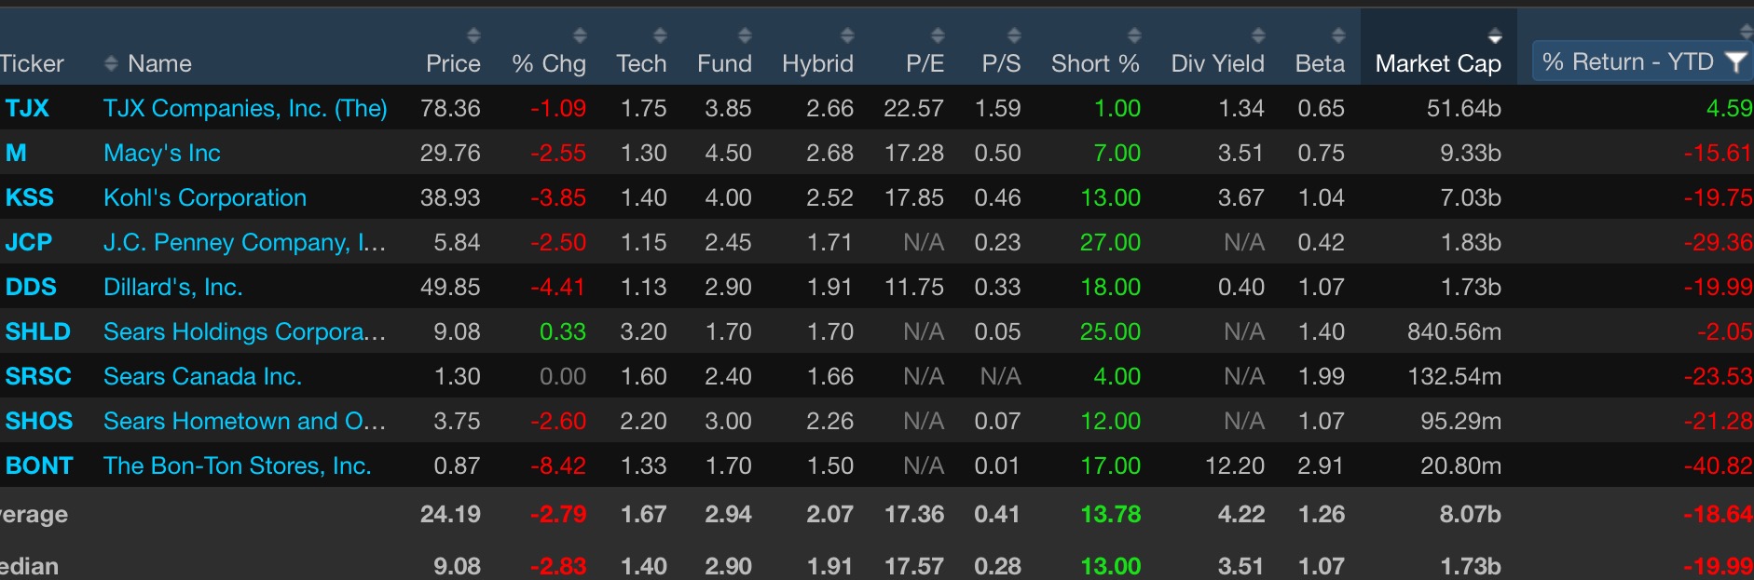1754x580 pixels.
Task: Open the Sears Hometown name link
Action: 244,421
